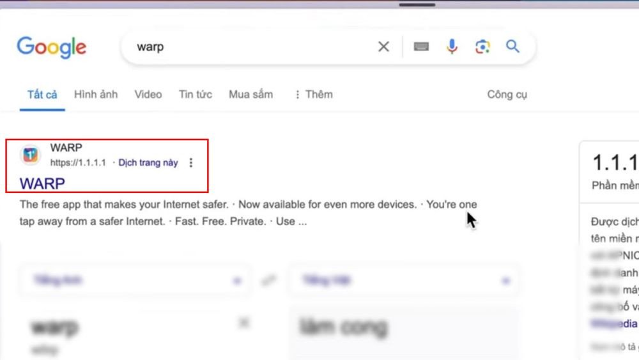Click the site name WARP above URL
The height and width of the screenshot is (360, 639).
coord(66,148)
